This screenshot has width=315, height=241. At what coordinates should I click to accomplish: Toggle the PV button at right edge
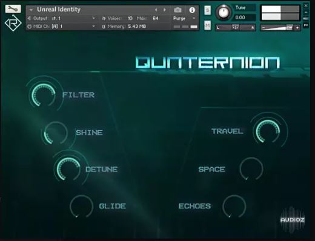pyautogui.click(x=306, y=25)
